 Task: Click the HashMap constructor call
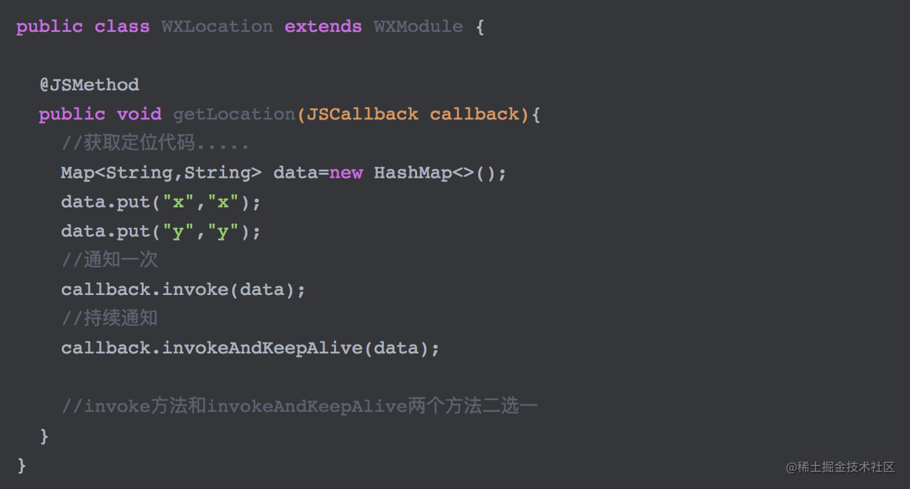440,172
